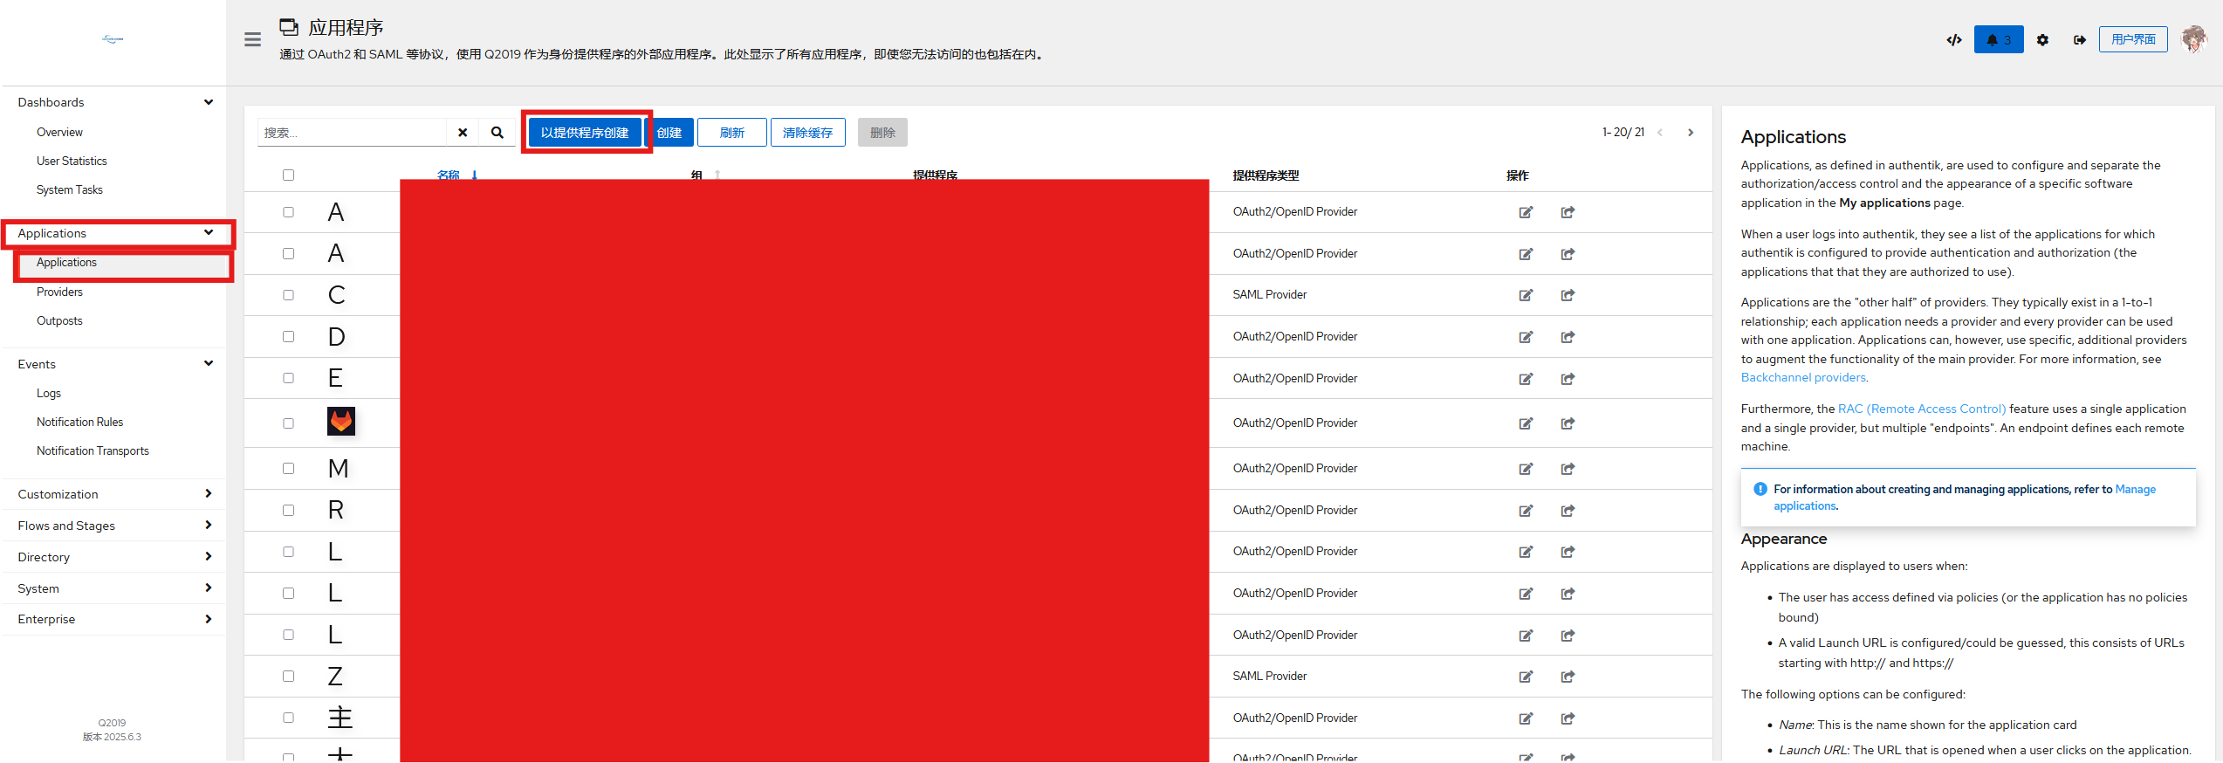2223x763 pixels.
Task: Tick the select-all checkbox in table header
Action: coord(289,175)
